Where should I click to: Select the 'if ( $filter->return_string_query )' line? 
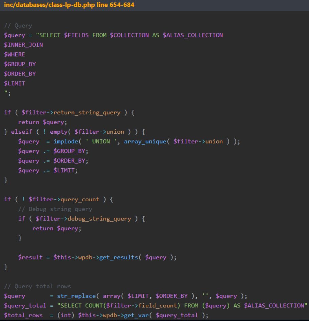[69, 113]
